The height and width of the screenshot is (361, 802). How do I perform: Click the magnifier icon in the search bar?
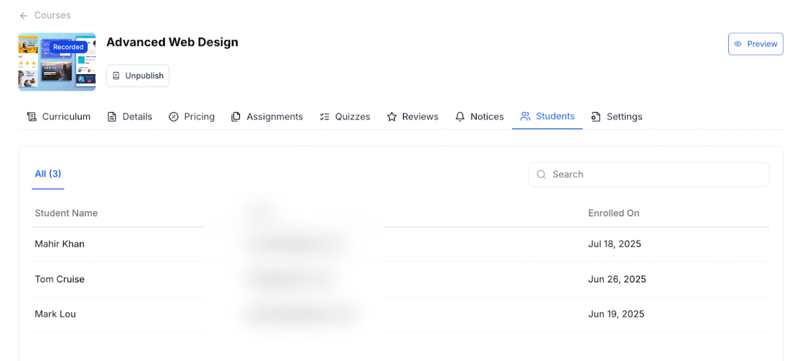point(541,174)
